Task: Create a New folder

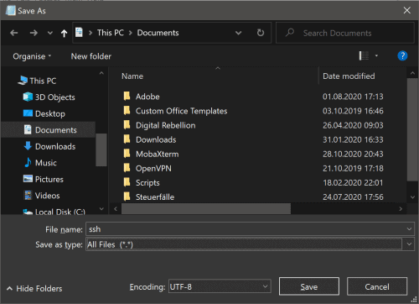Action: pyautogui.click(x=91, y=56)
